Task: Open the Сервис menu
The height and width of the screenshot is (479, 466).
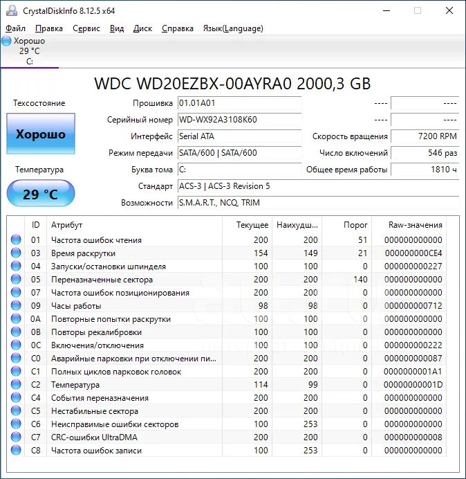Action: 86,28
